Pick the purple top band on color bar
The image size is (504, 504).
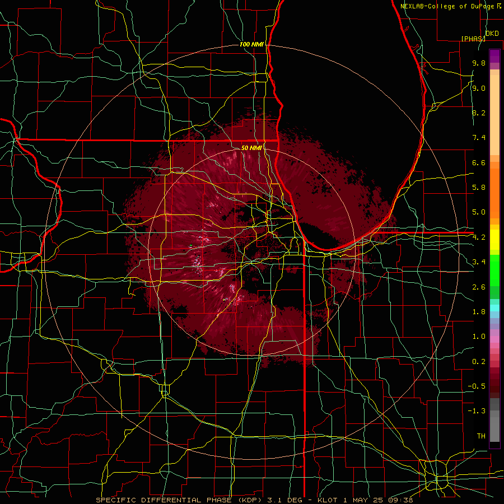494,56
